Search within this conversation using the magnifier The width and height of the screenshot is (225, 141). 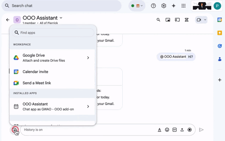click(x=158, y=20)
